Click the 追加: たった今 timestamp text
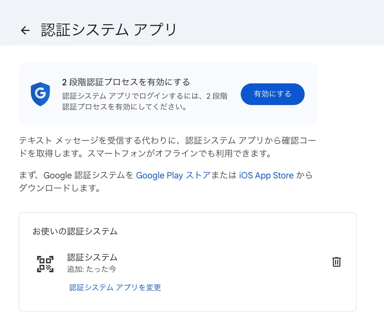The image size is (384, 328). point(92,269)
